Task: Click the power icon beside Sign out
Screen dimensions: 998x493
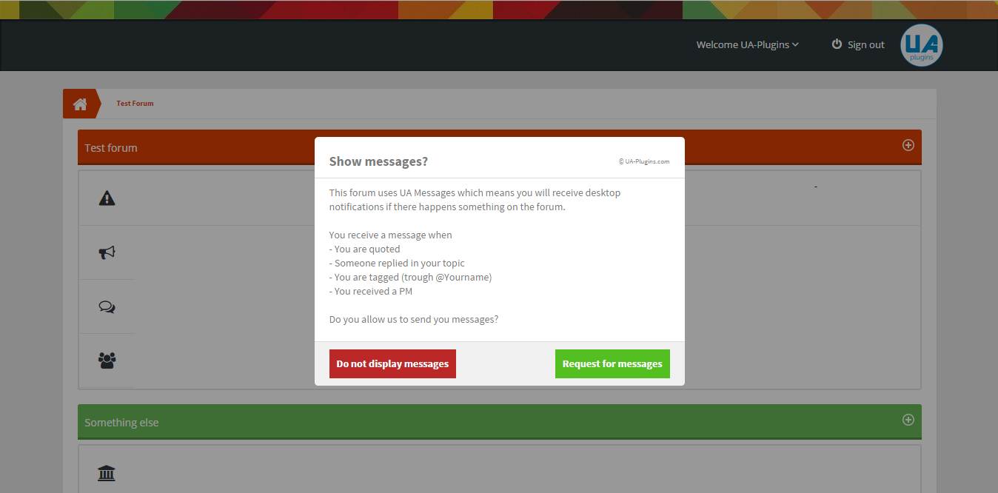Action: coord(837,44)
